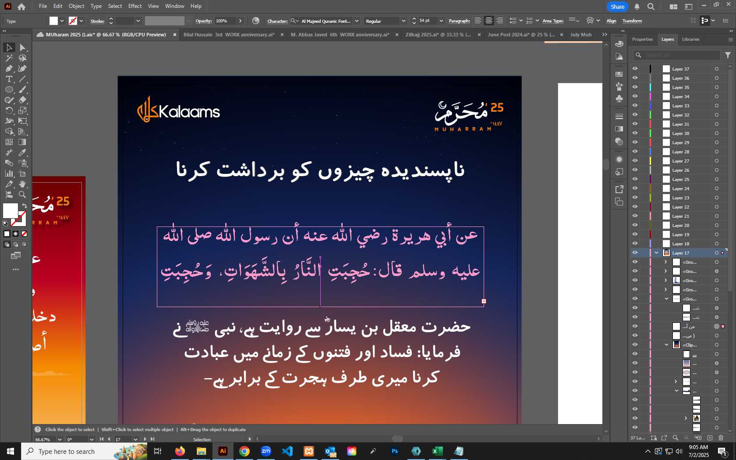This screenshot has height=460, width=736.
Task: Expand the Opacity options arrow
Action: click(x=240, y=21)
